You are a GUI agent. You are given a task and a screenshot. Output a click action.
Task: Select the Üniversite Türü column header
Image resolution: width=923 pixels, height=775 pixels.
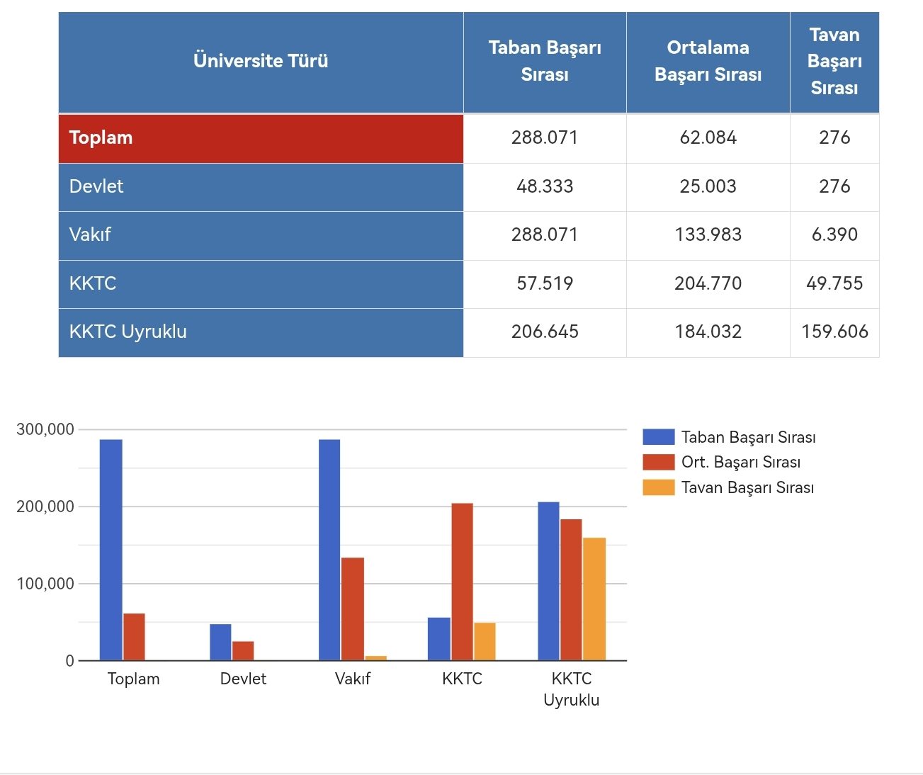click(261, 62)
